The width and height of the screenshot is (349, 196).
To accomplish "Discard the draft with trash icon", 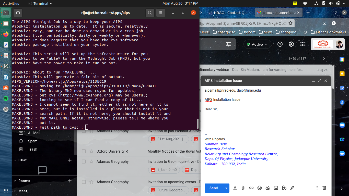I will [x=324, y=188].
